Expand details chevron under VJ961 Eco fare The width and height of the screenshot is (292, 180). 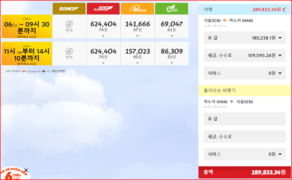pyautogui.click(x=172, y=63)
